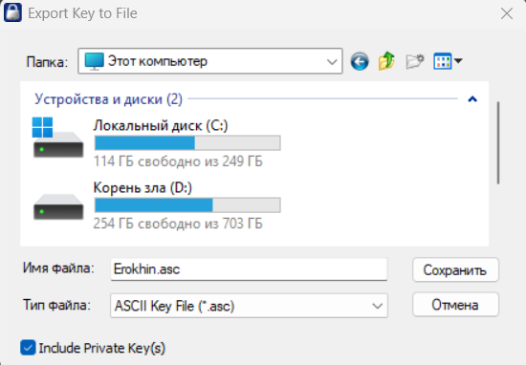Click the view menu dropdown arrow
526x365 pixels.
[x=458, y=61]
